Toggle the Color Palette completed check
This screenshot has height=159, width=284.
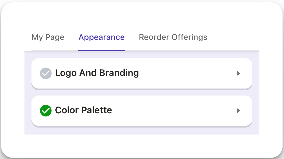[x=46, y=111]
